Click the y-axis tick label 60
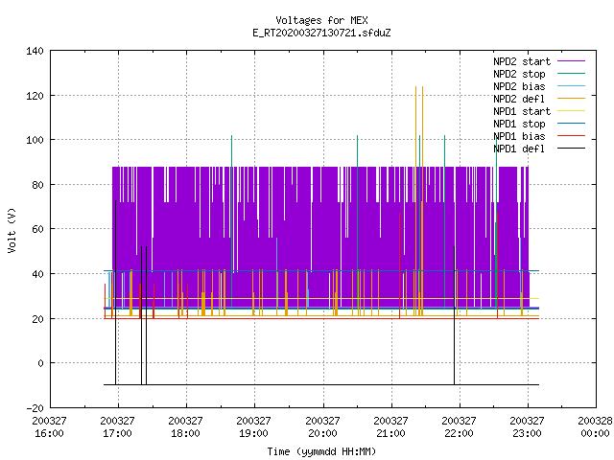 point(38,229)
